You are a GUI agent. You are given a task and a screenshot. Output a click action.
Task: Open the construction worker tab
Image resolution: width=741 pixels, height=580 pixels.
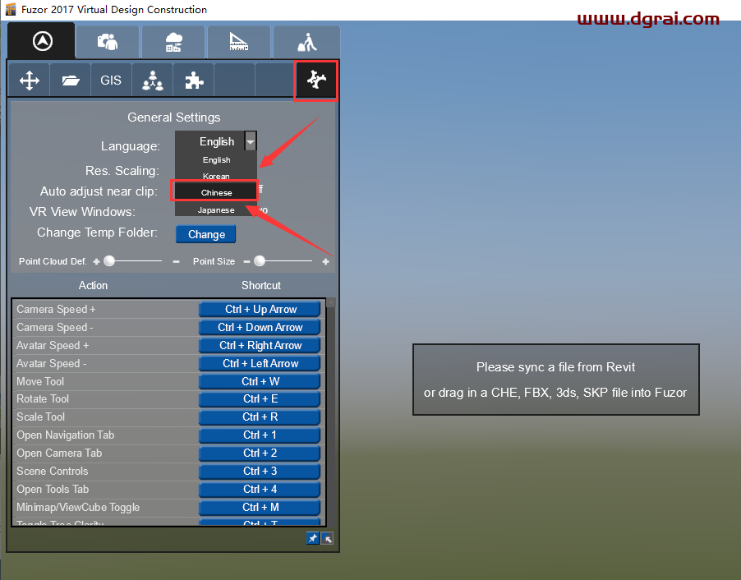pyautogui.click(x=306, y=42)
